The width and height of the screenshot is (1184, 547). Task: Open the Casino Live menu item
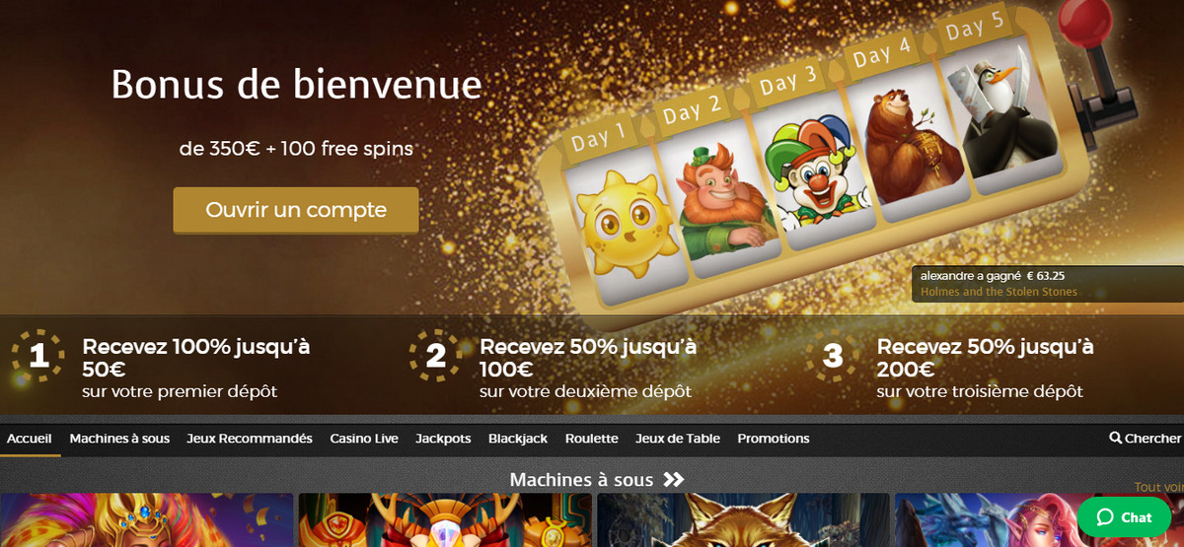tap(364, 439)
